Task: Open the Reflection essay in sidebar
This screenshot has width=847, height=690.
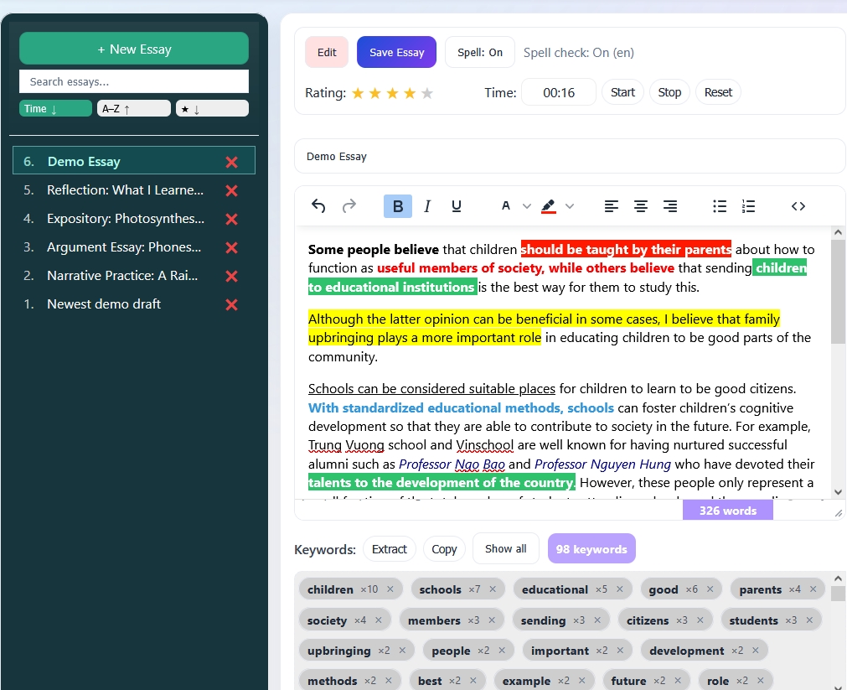Action: (x=125, y=190)
